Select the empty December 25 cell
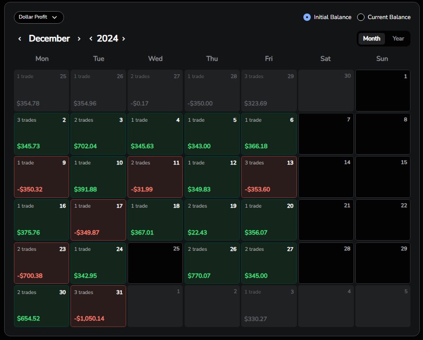 [x=155, y=263]
